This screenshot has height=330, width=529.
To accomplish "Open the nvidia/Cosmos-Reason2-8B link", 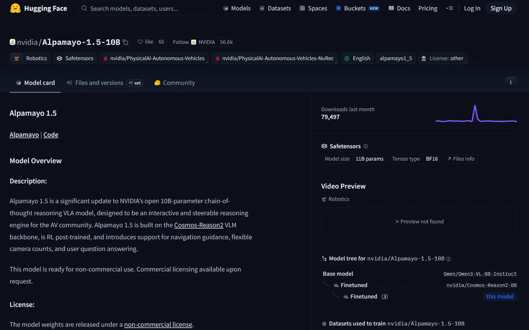I will pos(482,285).
